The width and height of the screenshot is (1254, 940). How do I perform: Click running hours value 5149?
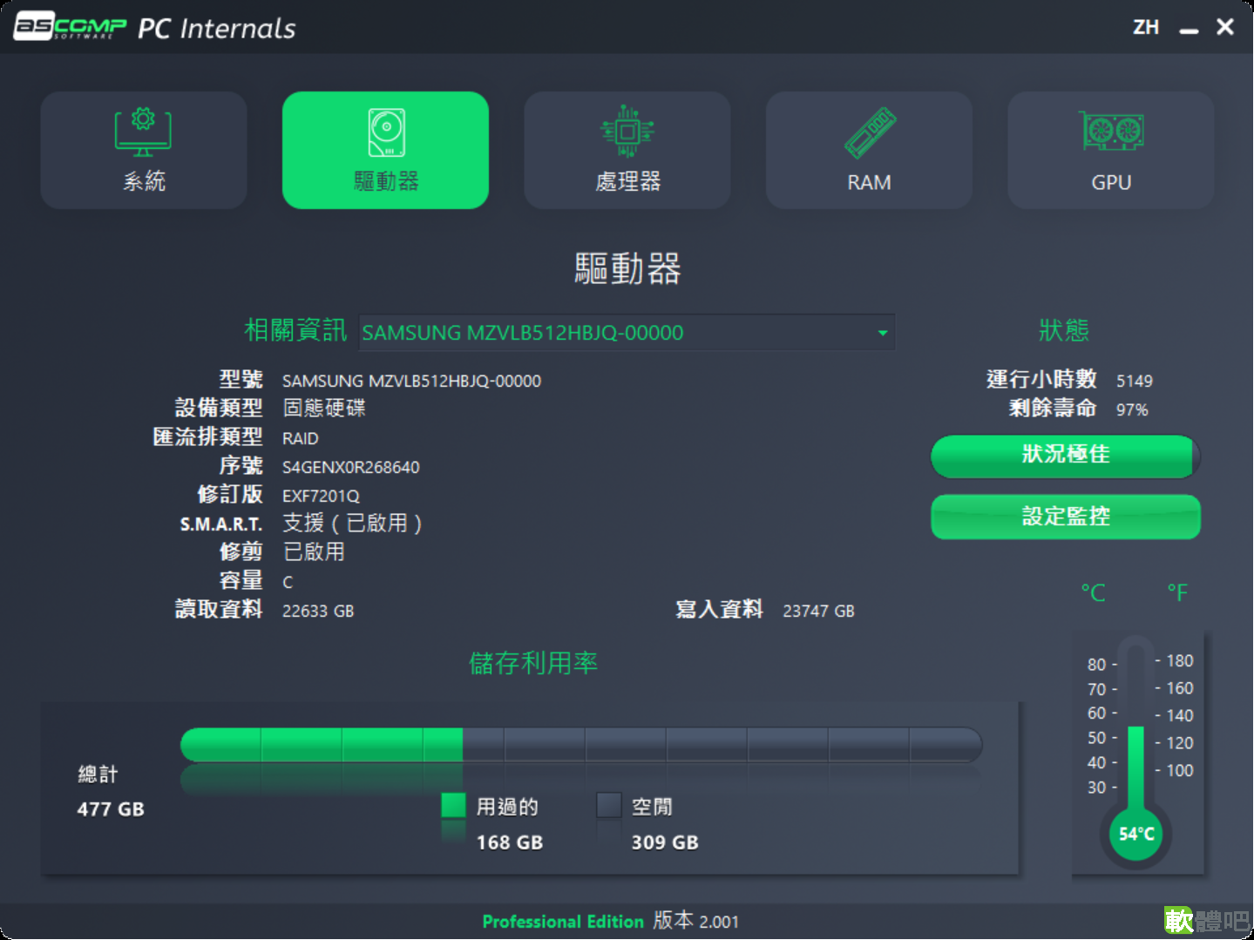tap(1135, 382)
